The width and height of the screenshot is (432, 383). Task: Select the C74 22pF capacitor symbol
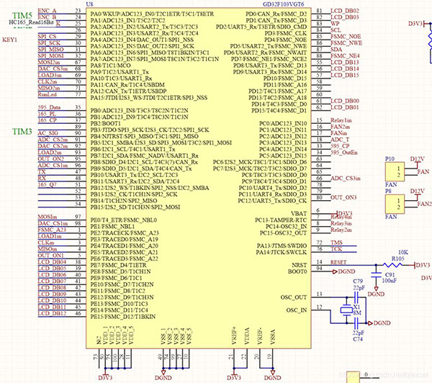pyautogui.click(x=356, y=323)
